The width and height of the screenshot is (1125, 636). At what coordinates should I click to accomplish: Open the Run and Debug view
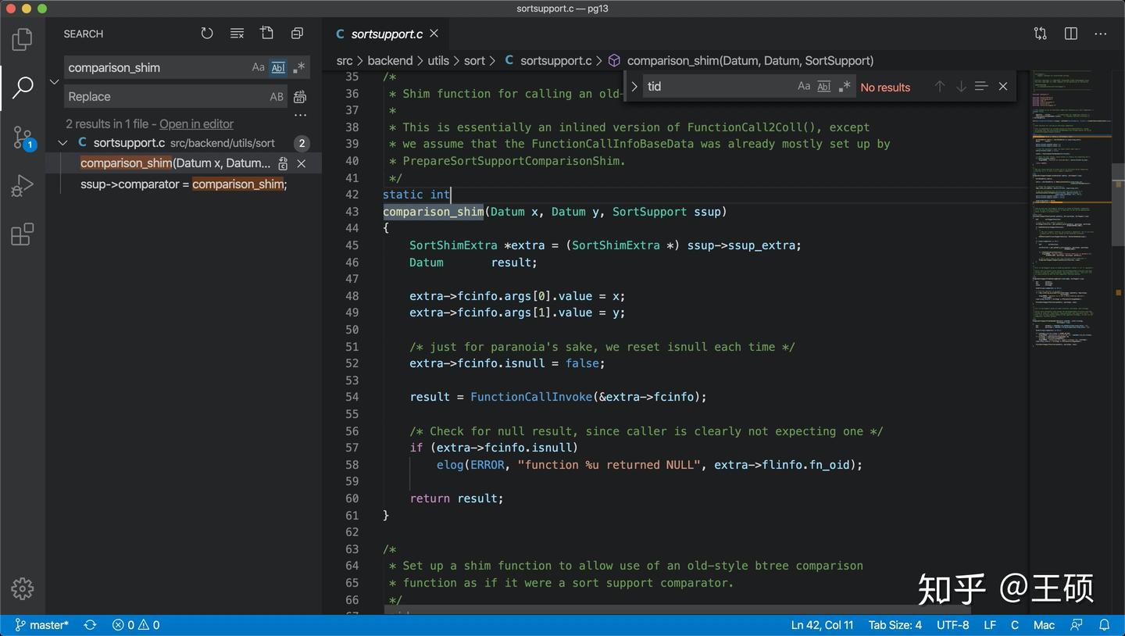click(23, 186)
